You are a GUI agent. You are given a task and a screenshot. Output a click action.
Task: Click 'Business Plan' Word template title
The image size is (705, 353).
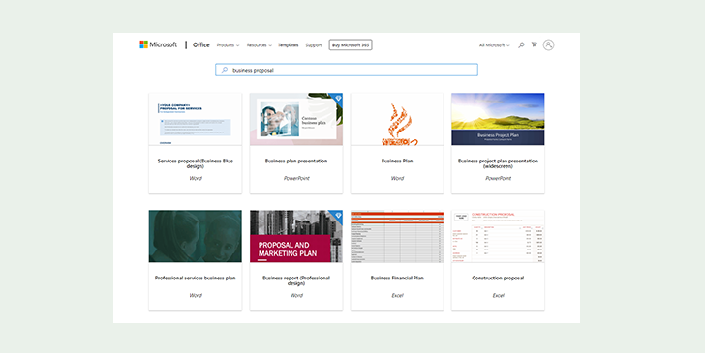coord(397,161)
